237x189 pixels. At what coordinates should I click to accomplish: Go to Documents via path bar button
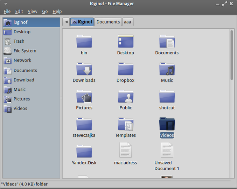(108, 22)
